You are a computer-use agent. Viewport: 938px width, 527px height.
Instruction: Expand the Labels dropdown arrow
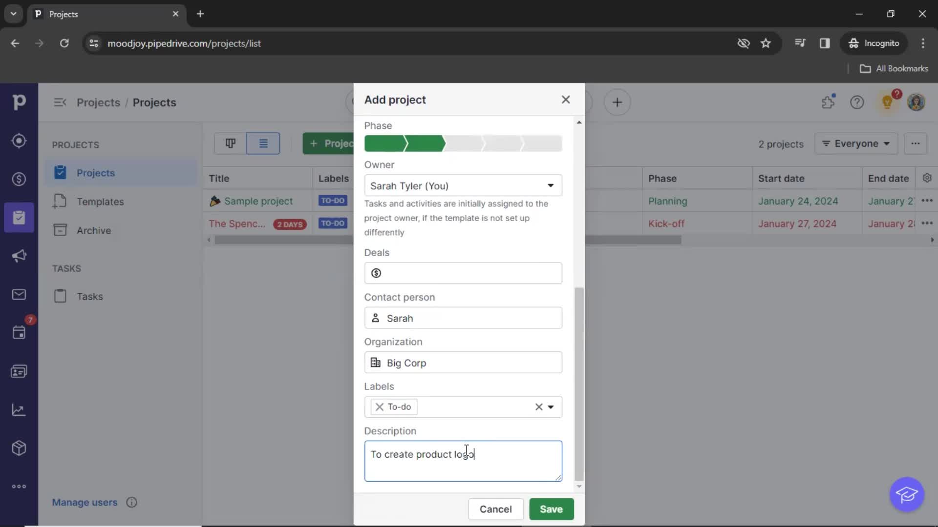click(x=552, y=406)
